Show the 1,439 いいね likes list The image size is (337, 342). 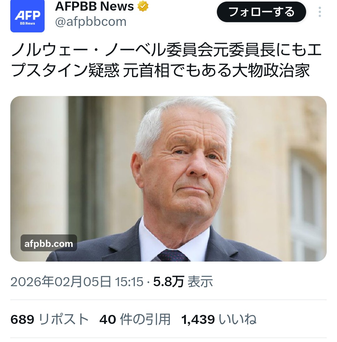[219, 319]
